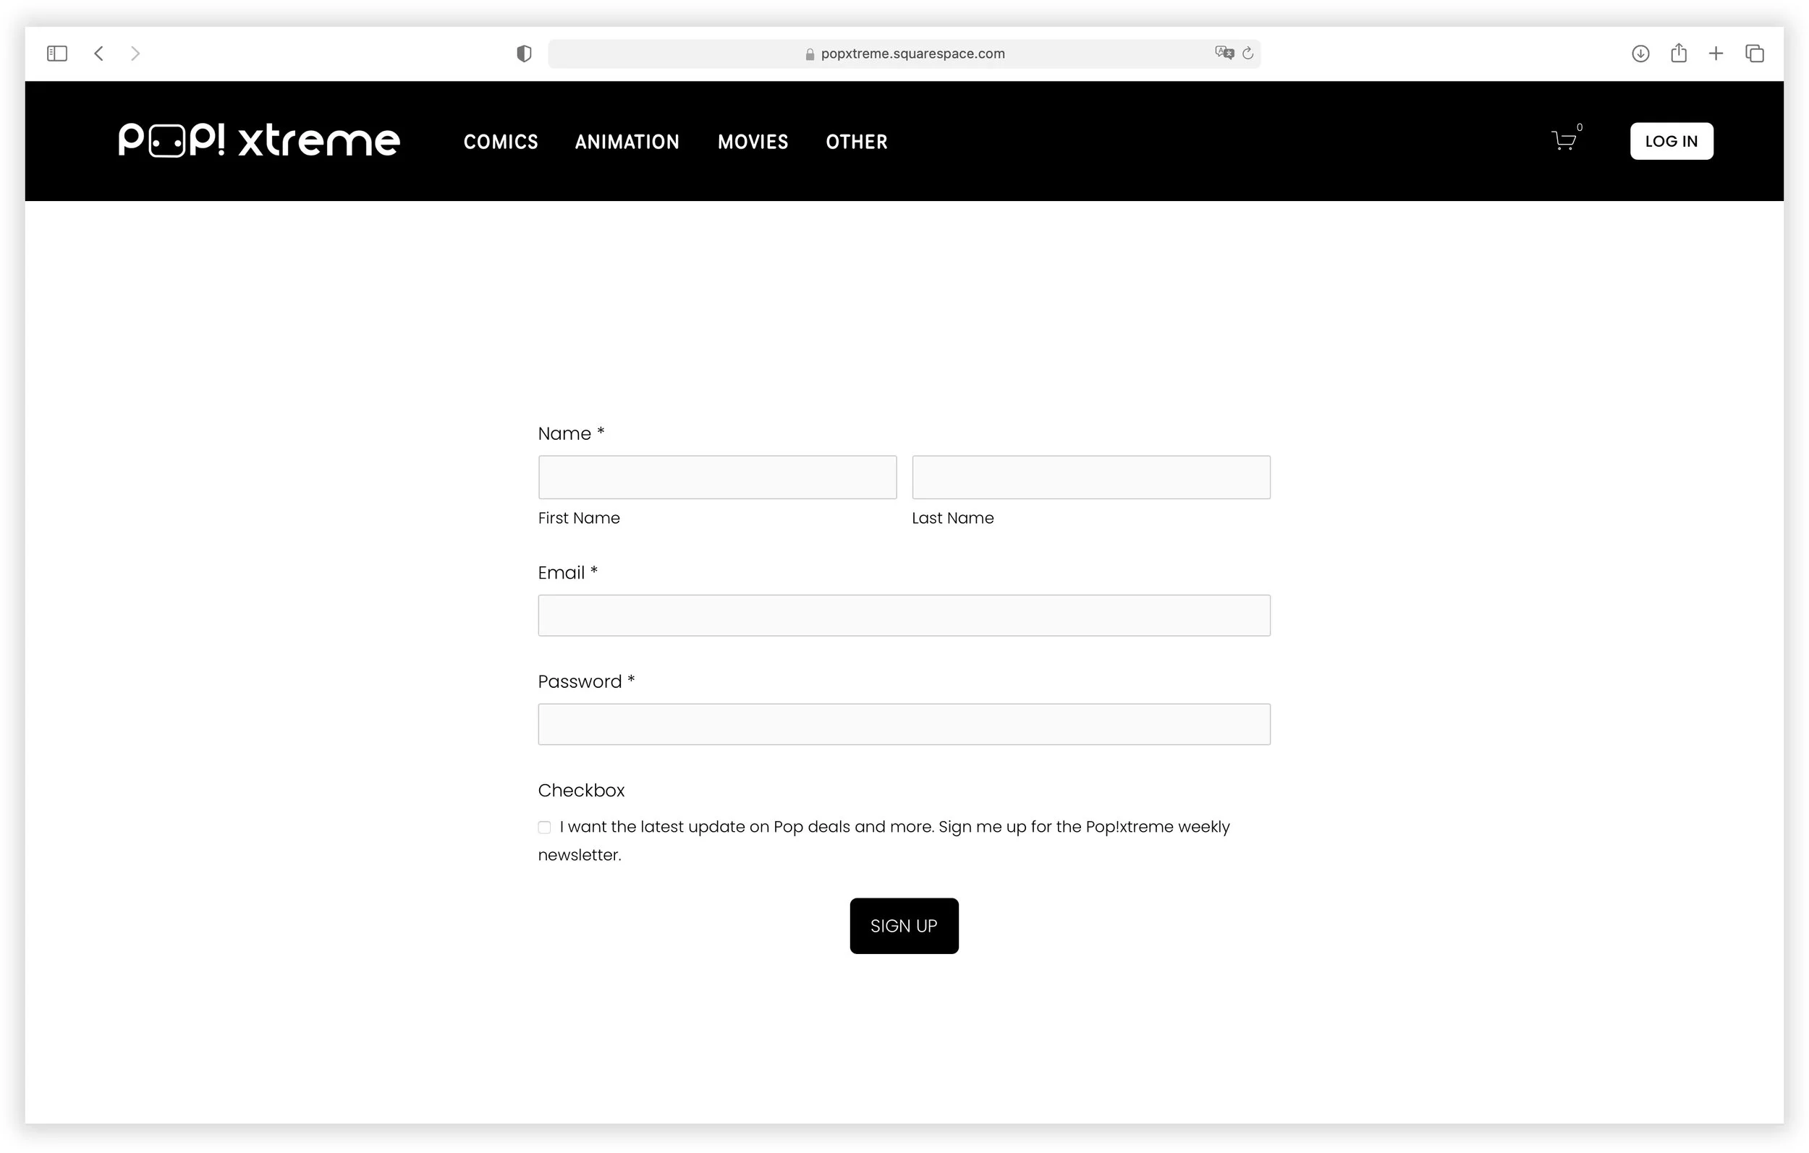The image size is (1809, 1153).
Task: Focus the First Name input field
Action: (x=717, y=477)
